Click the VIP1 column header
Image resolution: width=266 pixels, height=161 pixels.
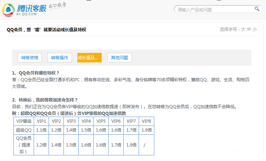41,121
